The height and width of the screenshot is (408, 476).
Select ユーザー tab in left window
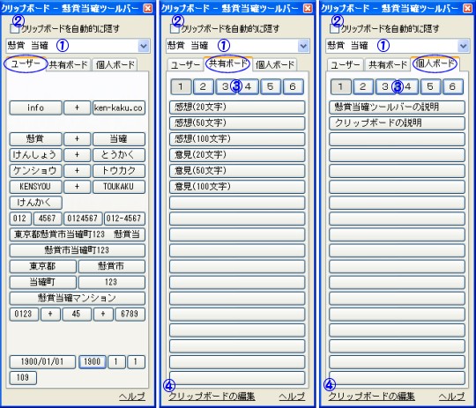(x=26, y=63)
